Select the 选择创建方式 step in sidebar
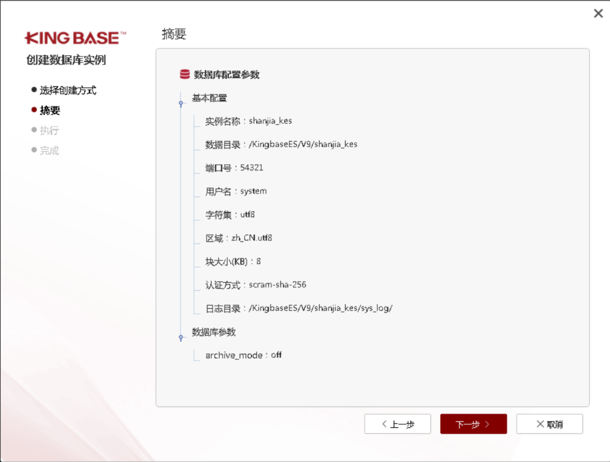 click(64, 90)
